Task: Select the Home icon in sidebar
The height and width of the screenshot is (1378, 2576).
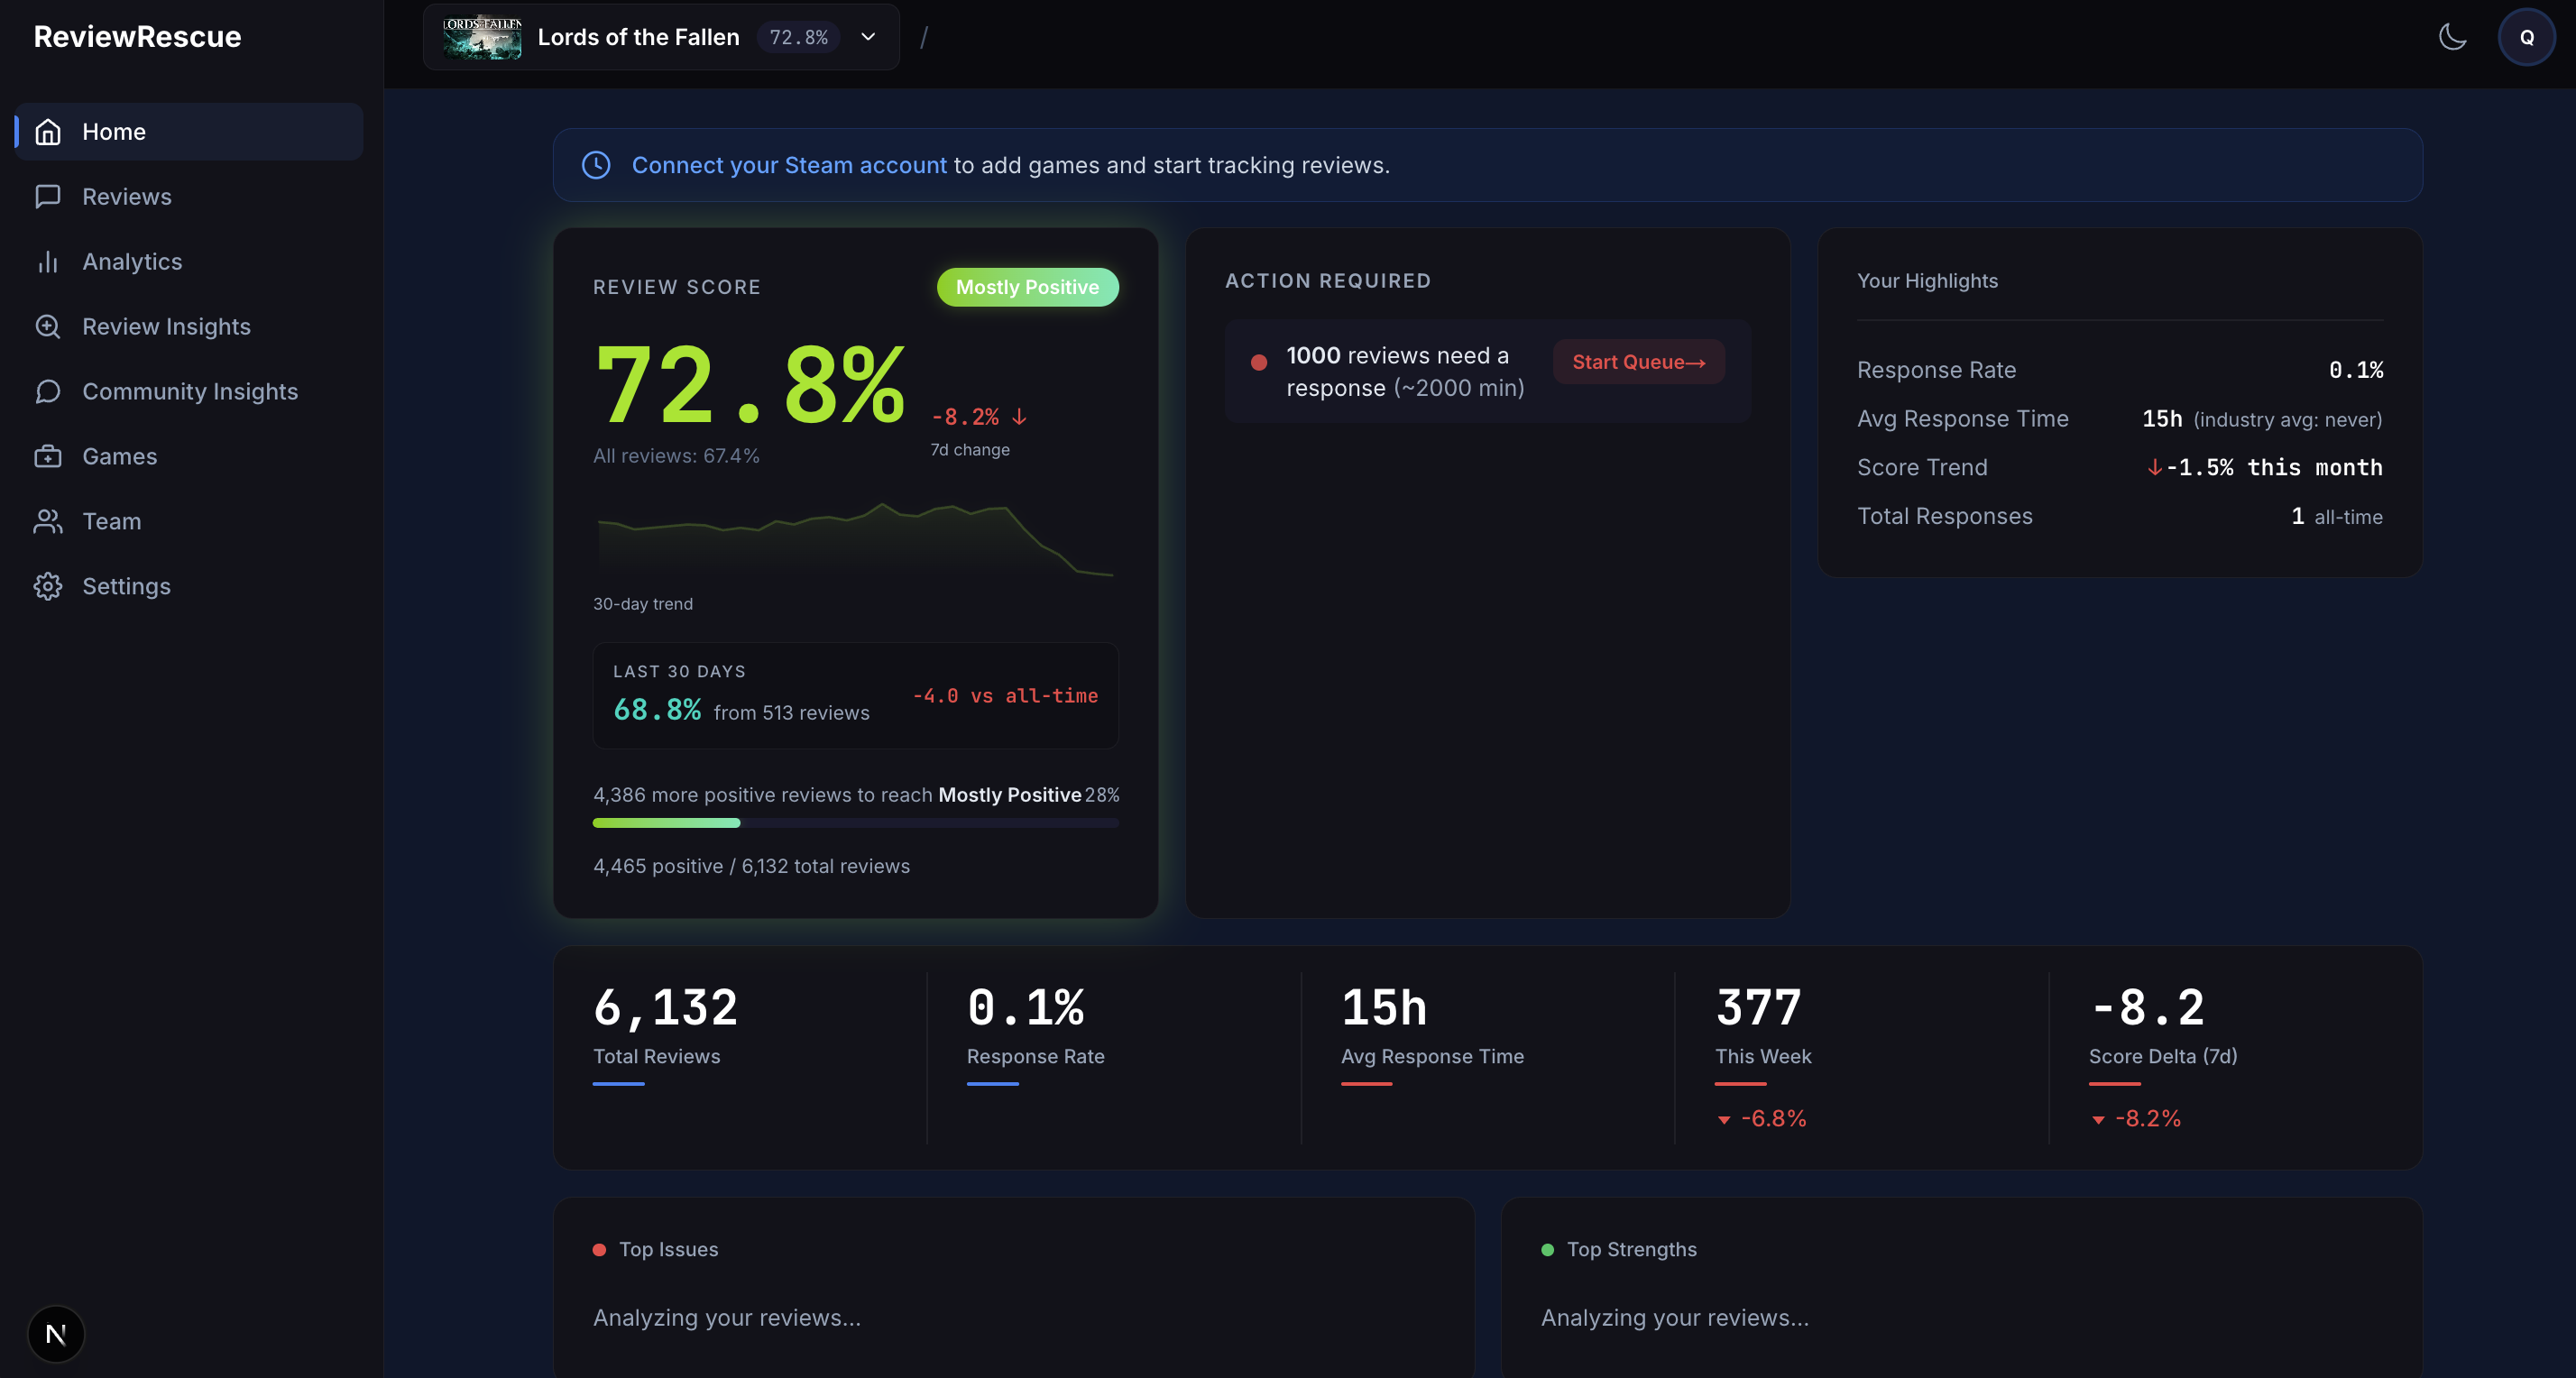Action: [48, 131]
